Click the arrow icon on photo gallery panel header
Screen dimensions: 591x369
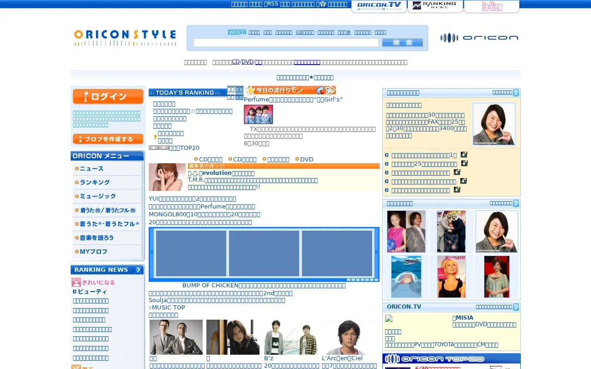[516, 203]
